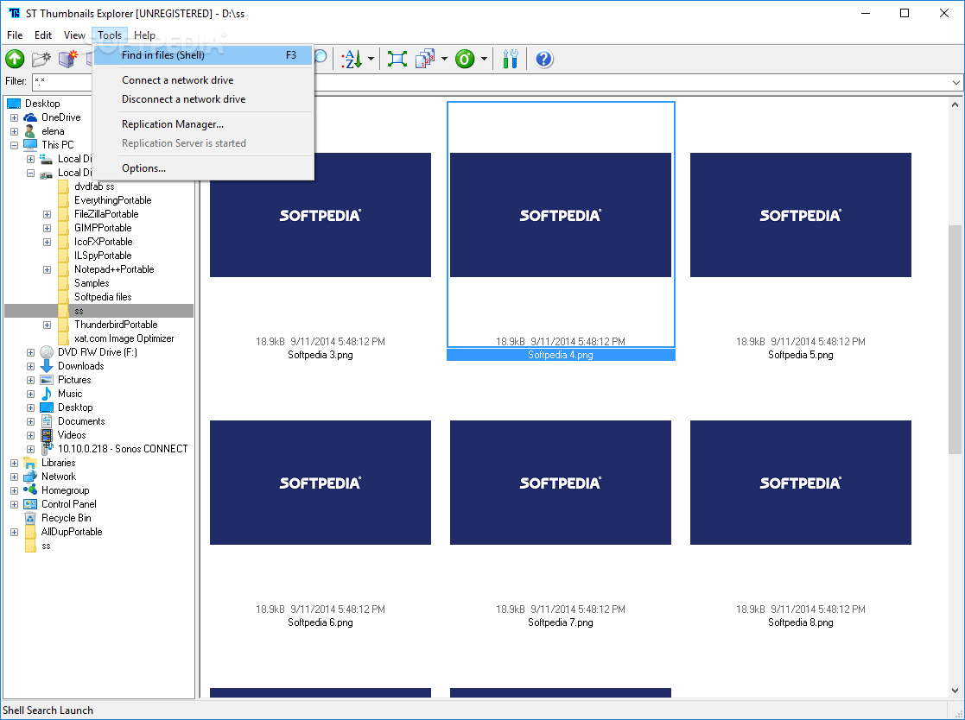Click the new folder icon in toolbar
965x720 pixels.
tap(41, 59)
